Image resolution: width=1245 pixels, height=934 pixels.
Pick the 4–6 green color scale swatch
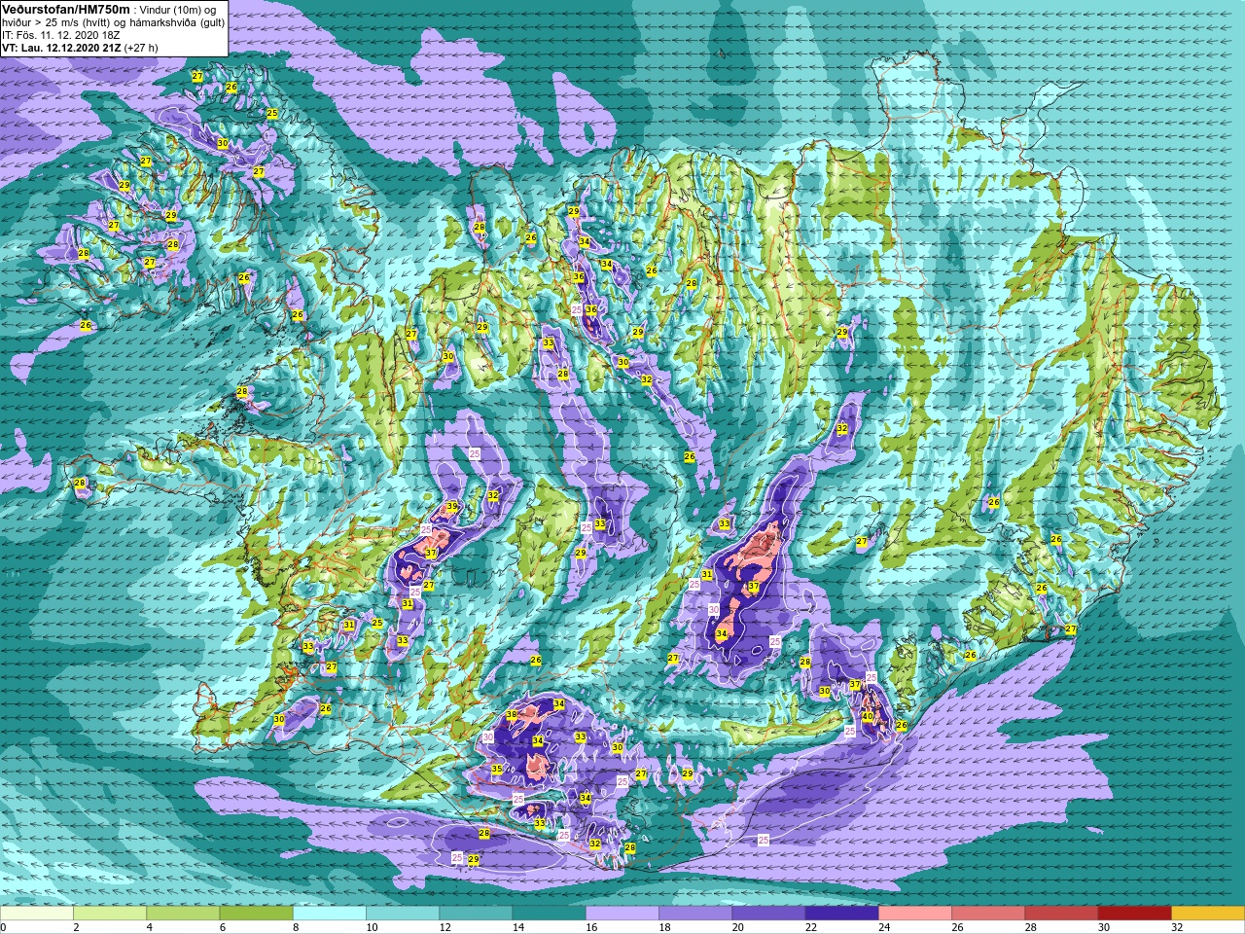[183, 914]
